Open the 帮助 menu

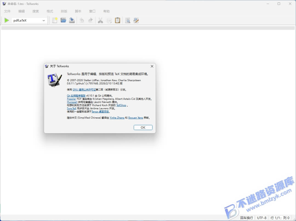click(106, 11)
